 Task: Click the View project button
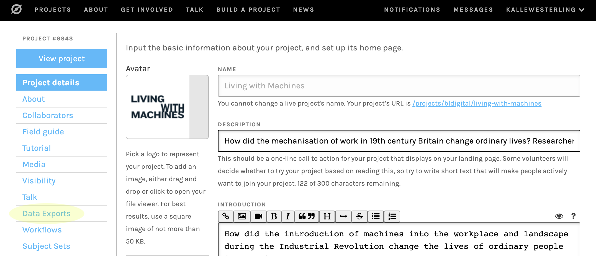click(x=62, y=58)
